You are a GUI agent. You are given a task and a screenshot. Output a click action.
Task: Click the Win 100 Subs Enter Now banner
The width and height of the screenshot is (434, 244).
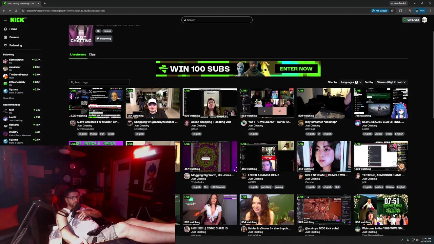pos(238,69)
